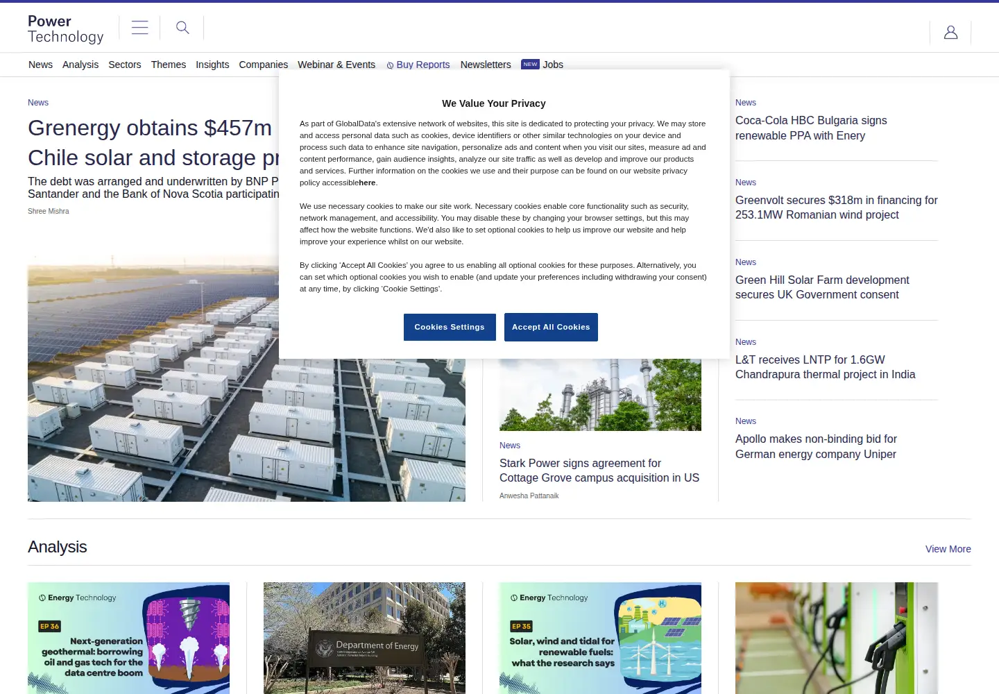Click author name Shree Mishra
Viewport: 999px width, 694px height.
coord(49,211)
